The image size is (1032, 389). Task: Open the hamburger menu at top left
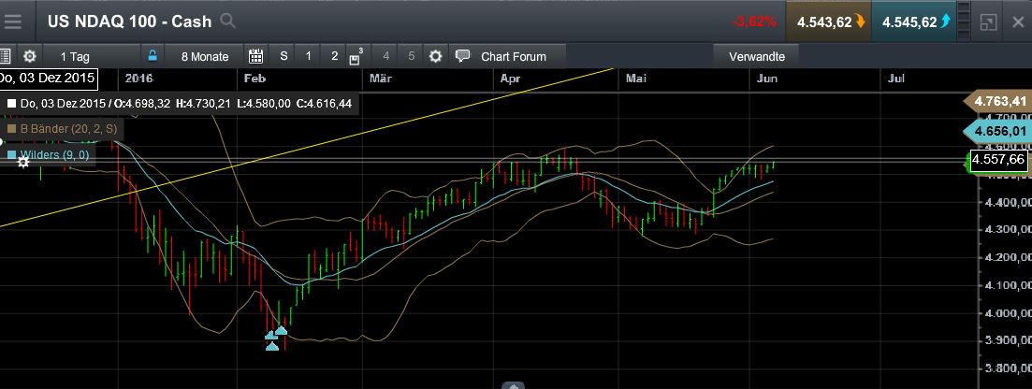12,22
